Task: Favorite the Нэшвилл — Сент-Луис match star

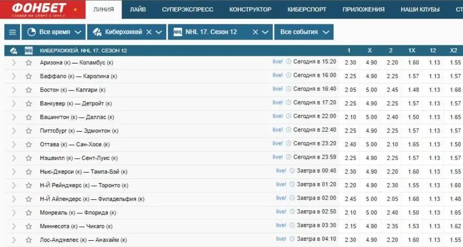Action: pyautogui.click(x=29, y=158)
